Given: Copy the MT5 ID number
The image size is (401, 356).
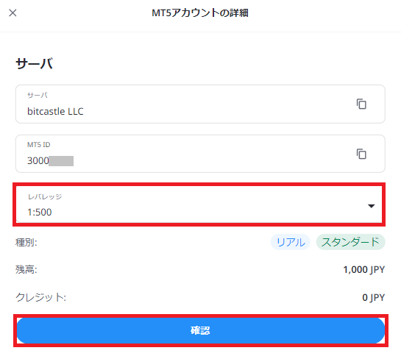Looking at the screenshot, I should pos(361,154).
